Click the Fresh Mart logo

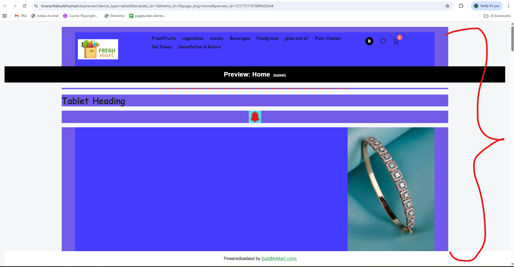(x=98, y=49)
